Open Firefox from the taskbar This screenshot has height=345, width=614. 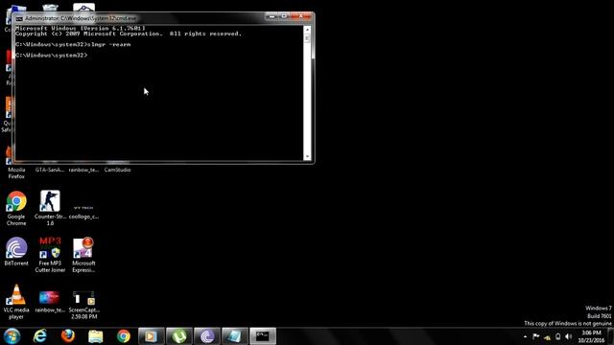point(68,336)
